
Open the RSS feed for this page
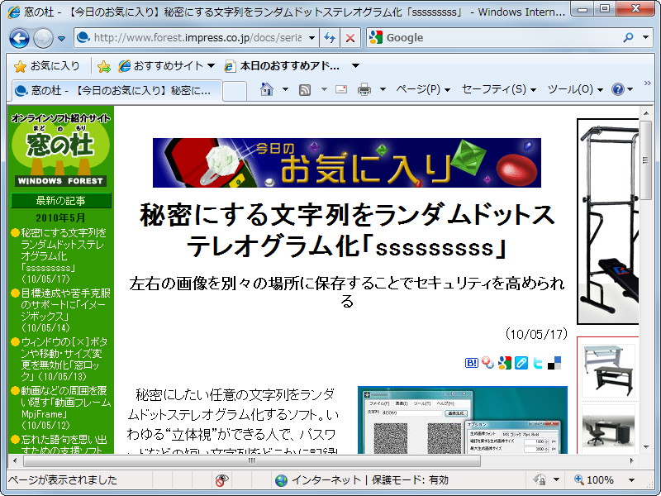pos(305,88)
